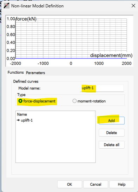The height and width of the screenshot is (192, 138).
Task: Select the moment-rotation radio button
Action: tap(74, 101)
